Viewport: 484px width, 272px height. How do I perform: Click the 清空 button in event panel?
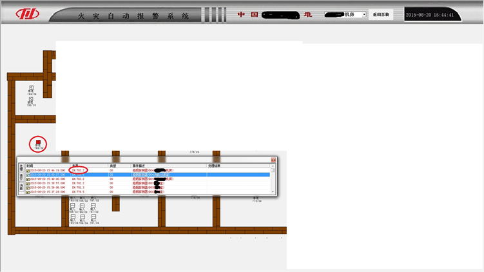coord(21,177)
